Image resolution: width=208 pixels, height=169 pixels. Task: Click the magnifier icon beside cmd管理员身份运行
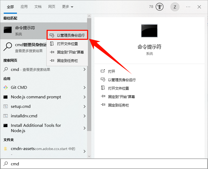[x=8, y=46]
